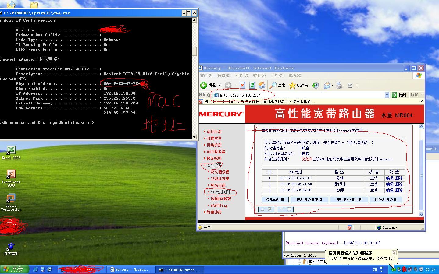The image size is (439, 274).
Task: Stop page loading in Internet Explorer
Action: tap(242, 85)
